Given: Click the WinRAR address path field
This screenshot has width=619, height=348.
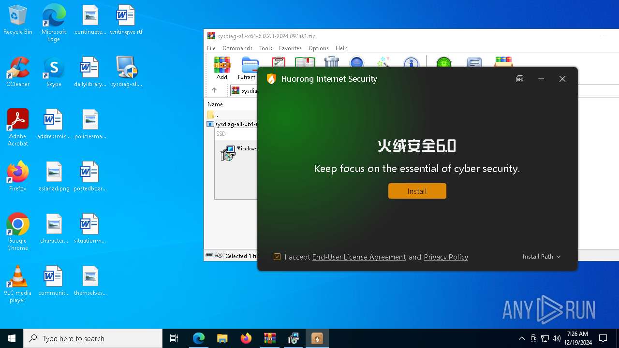Looking at the screenshot, I should click(244, 90).
